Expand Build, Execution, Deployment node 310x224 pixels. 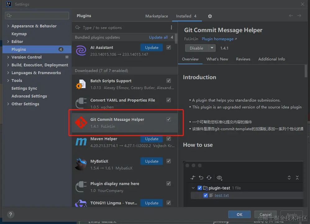click(x=8, y=65)
